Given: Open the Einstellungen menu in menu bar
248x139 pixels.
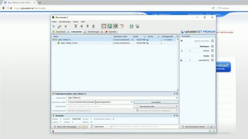Looking at the screenshot, I should pos(65,22).
